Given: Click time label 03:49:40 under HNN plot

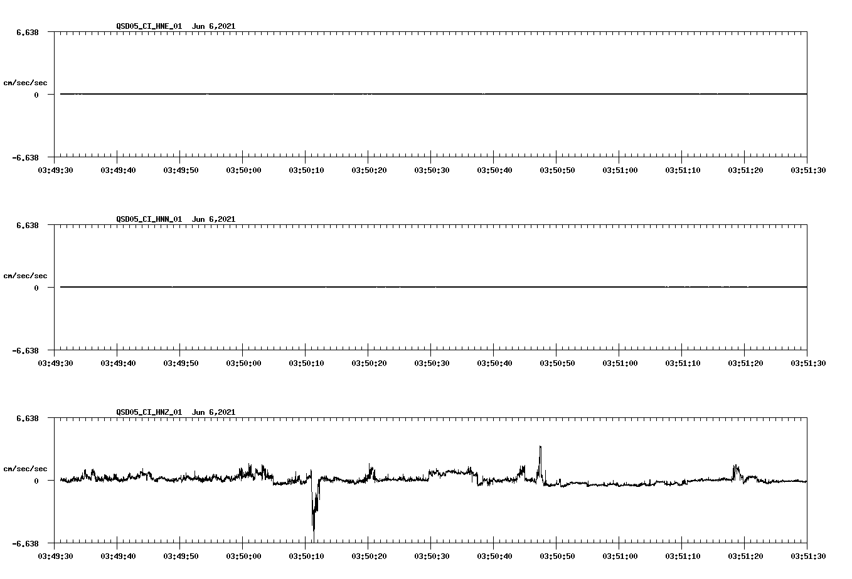Looking at the screenshot, I should coord(118,363).
